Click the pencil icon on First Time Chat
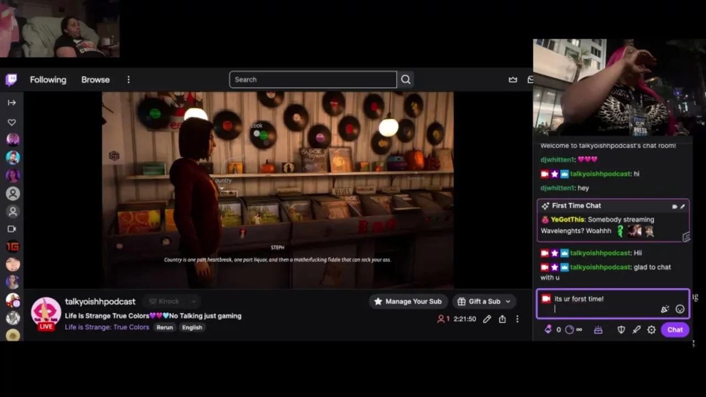This screenshot has width=706, height=397. pyautogui.click(x=682, y=207)
